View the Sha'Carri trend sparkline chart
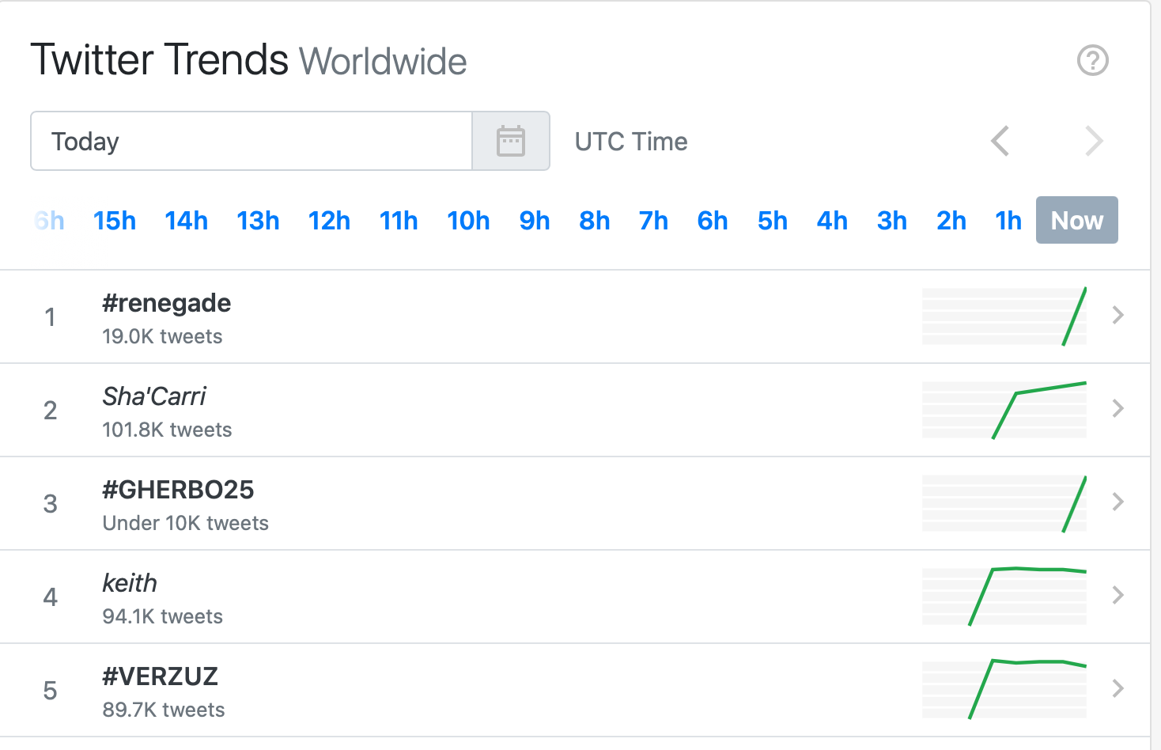 tap(1004, 410)
